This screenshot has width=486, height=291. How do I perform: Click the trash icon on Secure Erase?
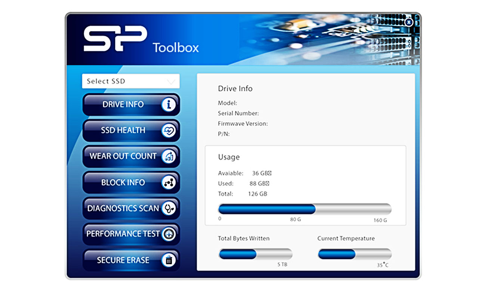click(x=169, y=260)
